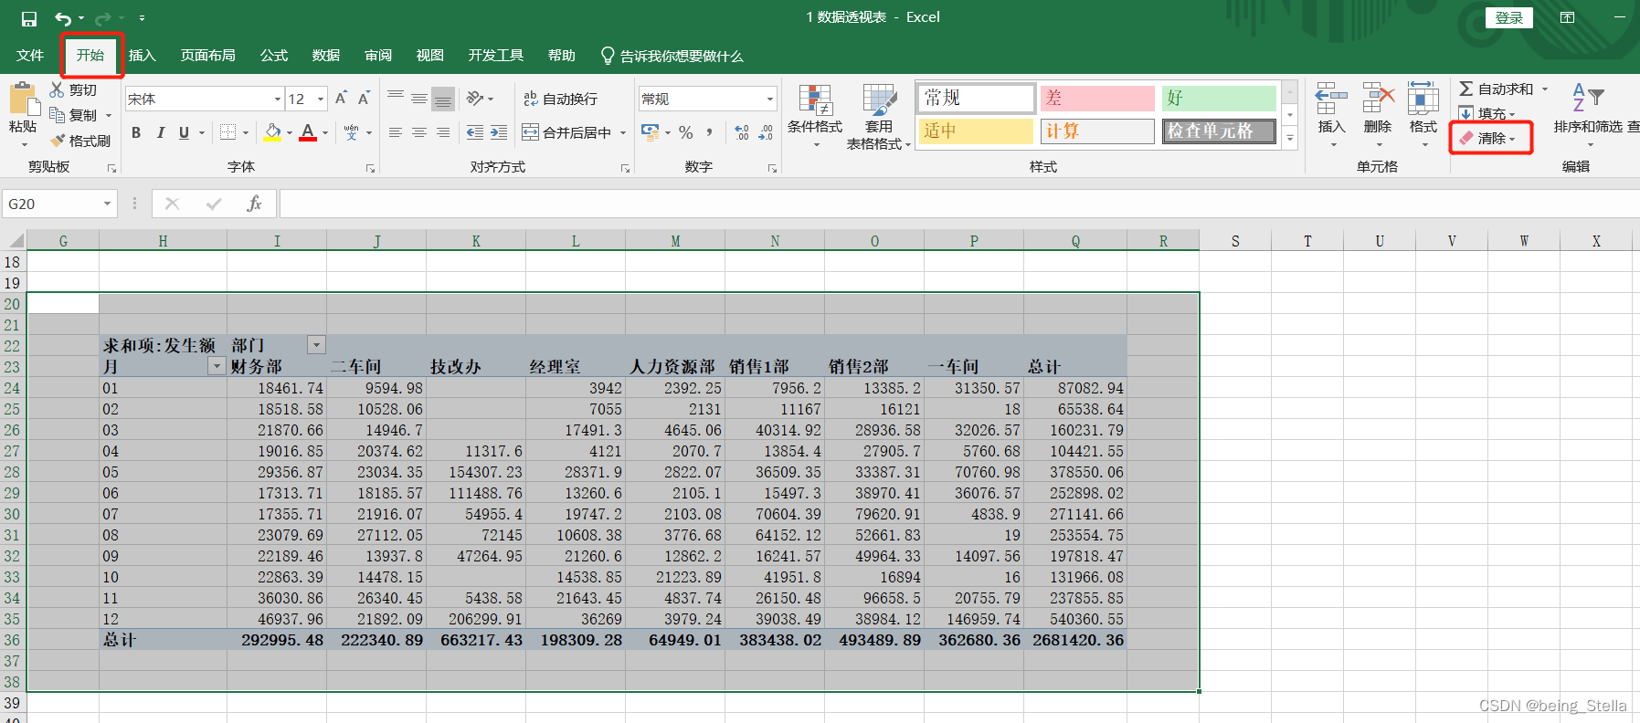1640x723 pixels.
Task: Apply the 检查单元格 cell style
Action: coord(1219,131)
